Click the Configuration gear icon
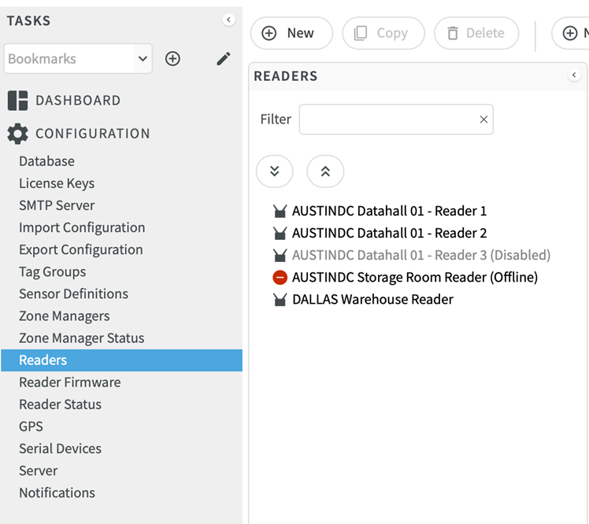This screenshot has width=589, height=524. click(17, 134)
